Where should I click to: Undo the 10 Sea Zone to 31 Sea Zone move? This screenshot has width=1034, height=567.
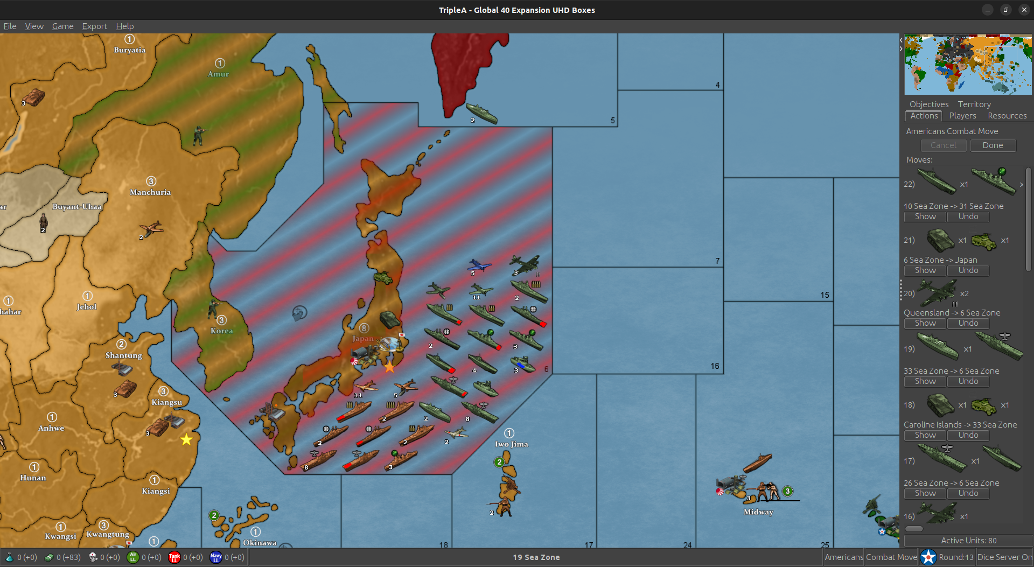click(x=968, y=216)
